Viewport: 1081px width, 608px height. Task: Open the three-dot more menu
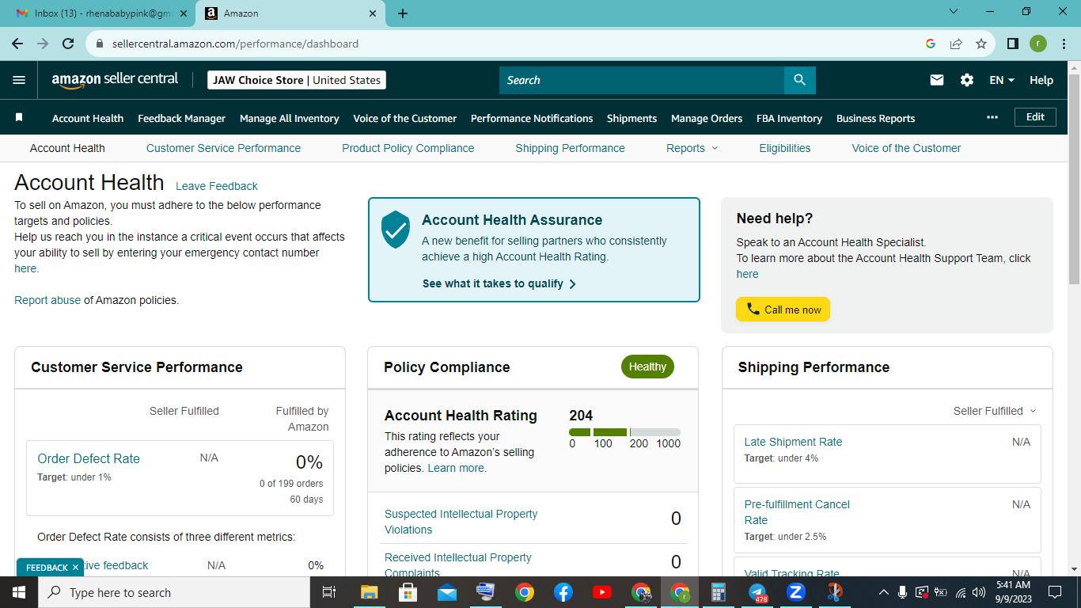click(992, 117)
